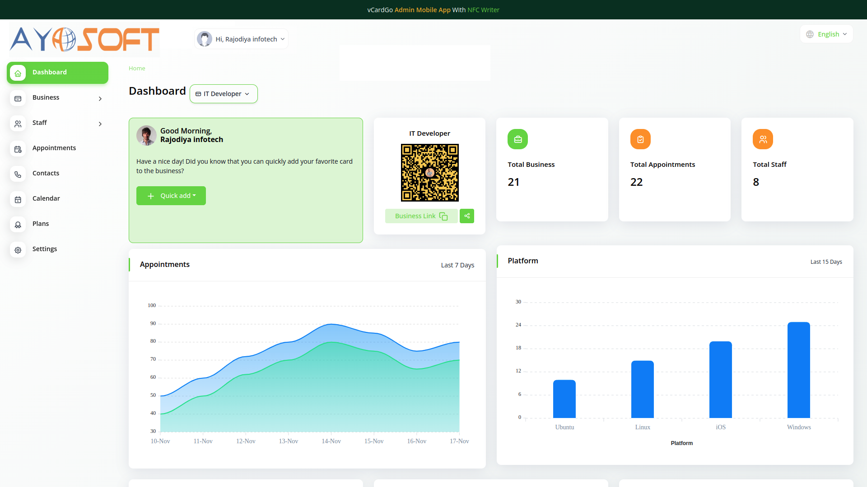This screenshot has width=867, height=487.
Task: Click the Plans rocket icon in sidebar
Action: coord(18,225)
